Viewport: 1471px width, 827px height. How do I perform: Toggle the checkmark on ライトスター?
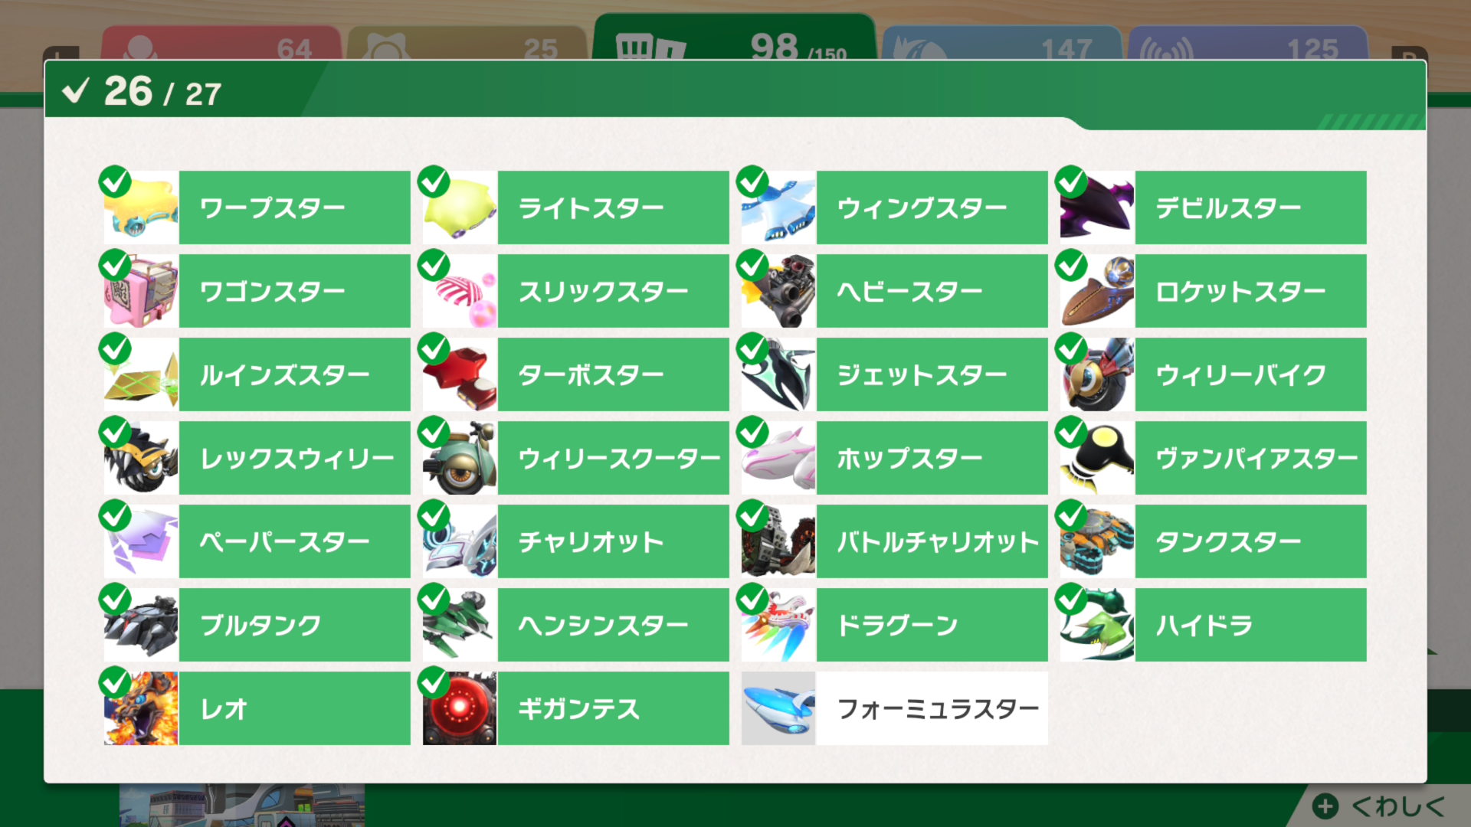(x=434, y=182)
